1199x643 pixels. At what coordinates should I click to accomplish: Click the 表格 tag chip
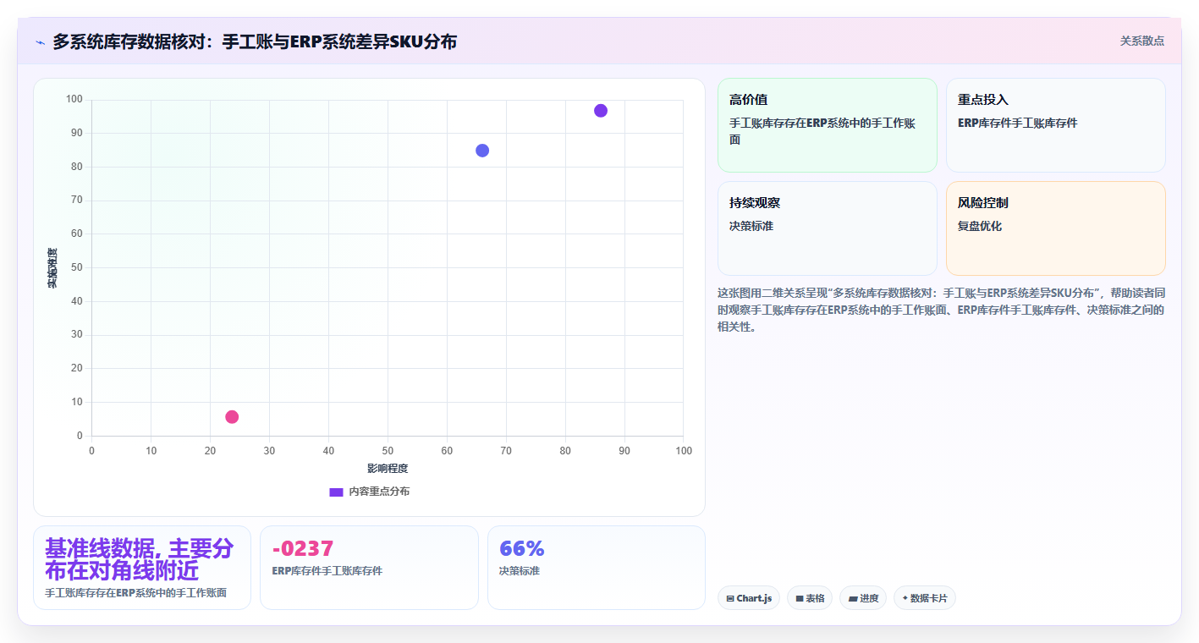810,598
